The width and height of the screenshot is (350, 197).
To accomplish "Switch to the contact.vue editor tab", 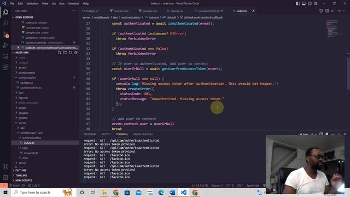I will 119,11.
